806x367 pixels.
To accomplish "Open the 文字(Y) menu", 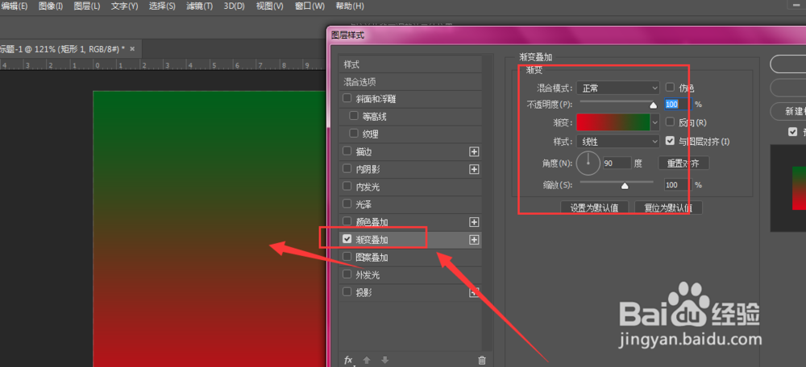I will tap(124, 6).
